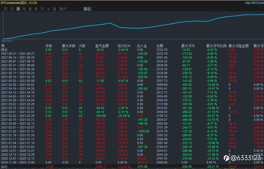Click the 最大手数 column header
The height and width of the screenshot is (169, 264).
pos(69,46)
